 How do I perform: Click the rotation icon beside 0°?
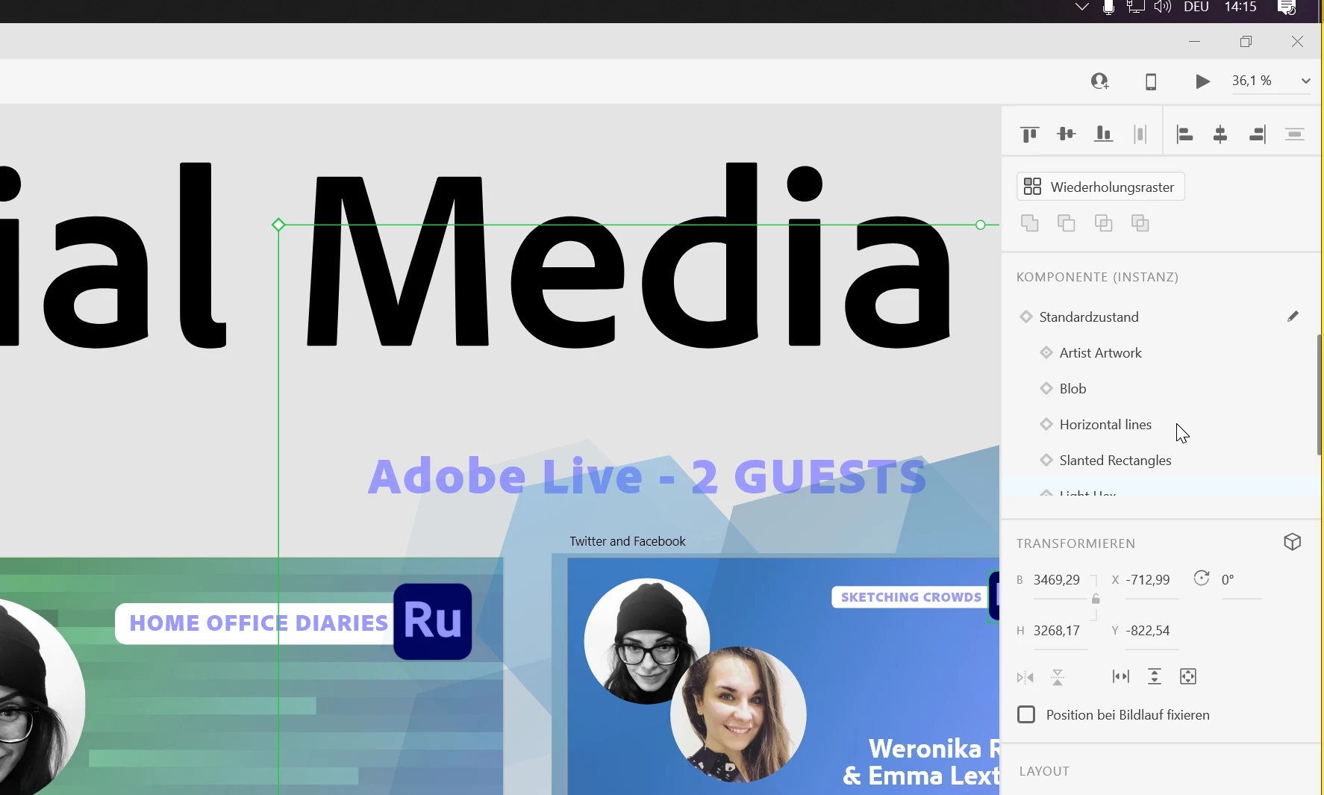1201,579
